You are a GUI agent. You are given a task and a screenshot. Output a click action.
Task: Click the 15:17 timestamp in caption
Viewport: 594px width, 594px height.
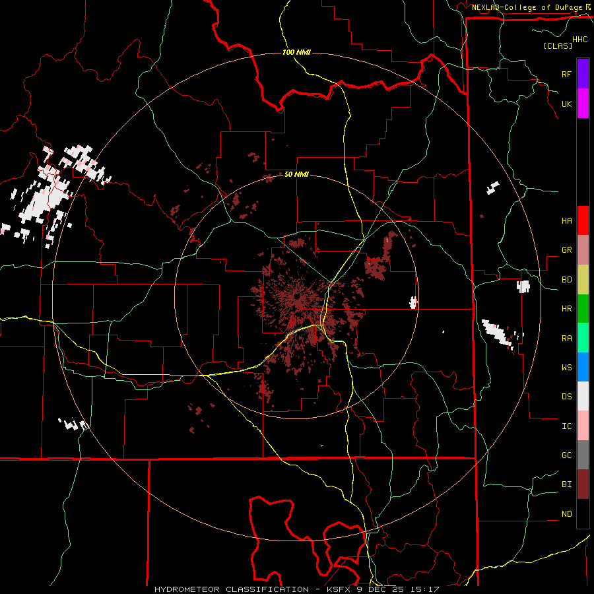click(x=424, y=589)
